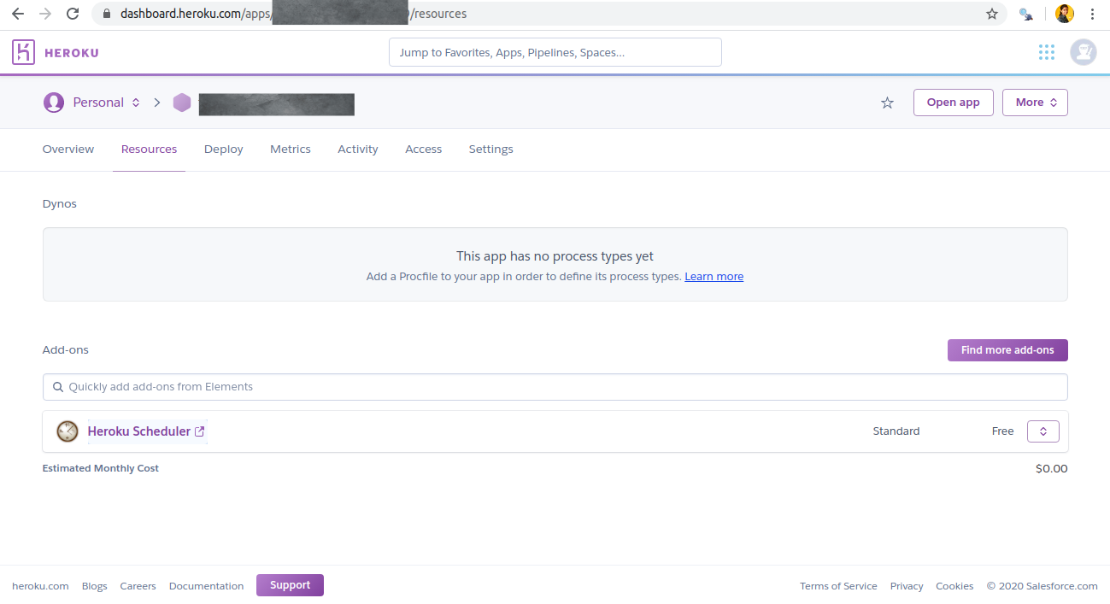
Task: Bookmark this page with the address bar star
Action: (991, 14)
